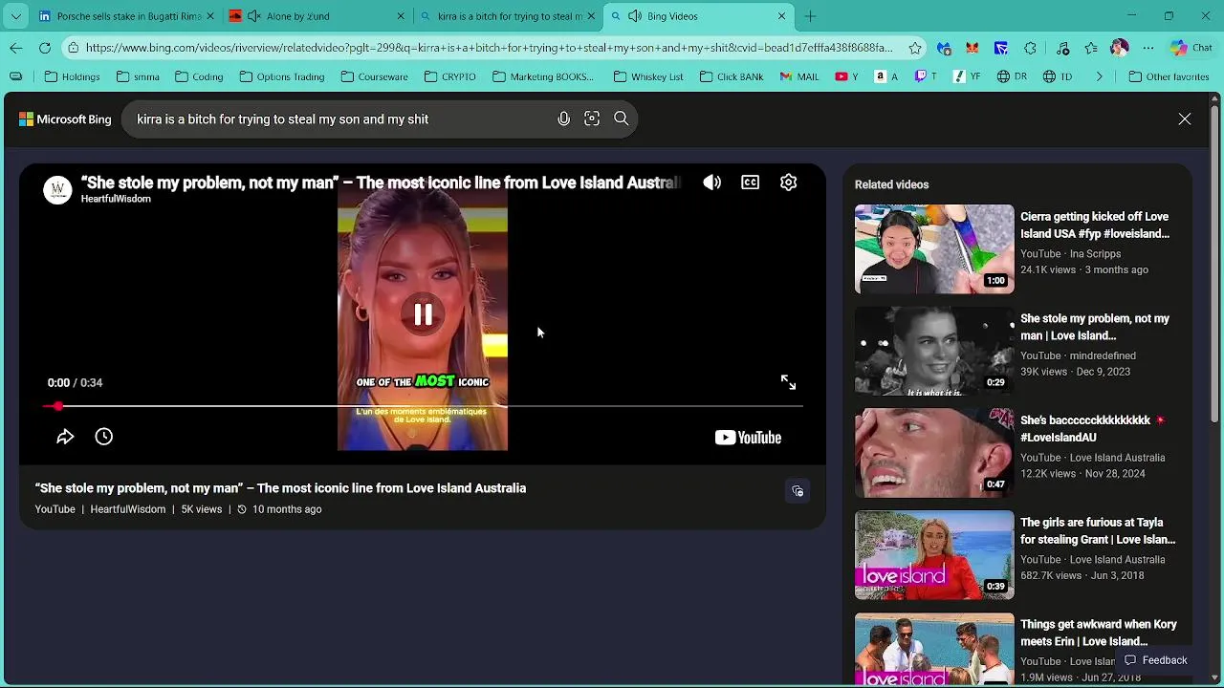
Task: Open the Marketing BOOKS bookmarks folder
Action: (542, 76)
